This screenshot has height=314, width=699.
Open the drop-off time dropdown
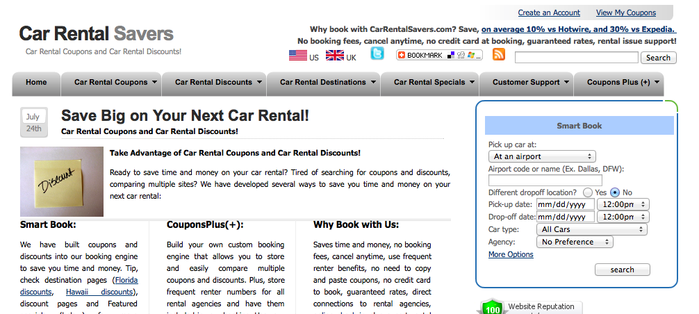coord(623,217)
